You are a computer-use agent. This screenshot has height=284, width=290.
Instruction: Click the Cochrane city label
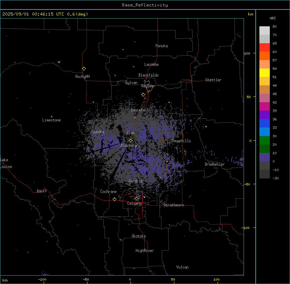[x=108, y=192]
